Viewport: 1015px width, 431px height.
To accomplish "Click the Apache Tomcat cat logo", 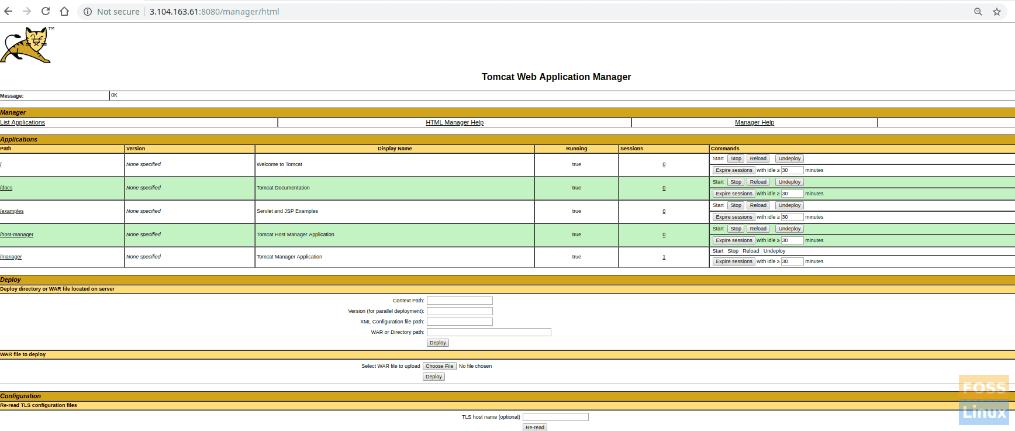I will tap(27, 45).
